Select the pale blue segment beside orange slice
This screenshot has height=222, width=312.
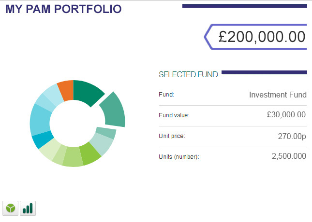click(54, 94)
